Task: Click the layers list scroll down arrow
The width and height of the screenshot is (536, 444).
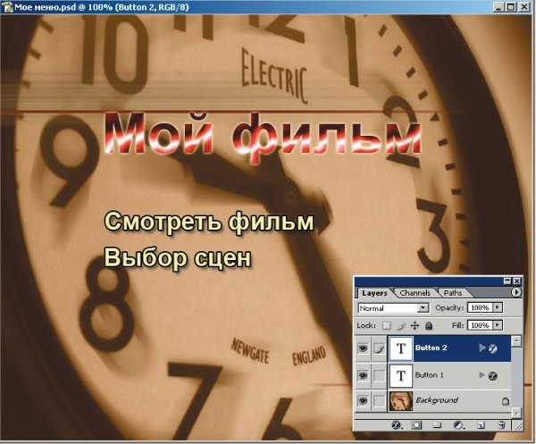Action: (516, 413)
